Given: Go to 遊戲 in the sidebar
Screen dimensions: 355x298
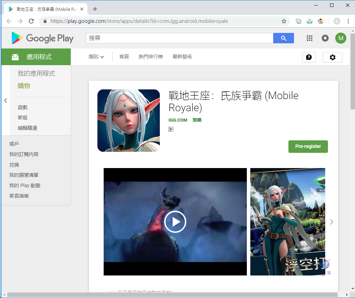Looking at the screenshot, I should tap(23, 107).
